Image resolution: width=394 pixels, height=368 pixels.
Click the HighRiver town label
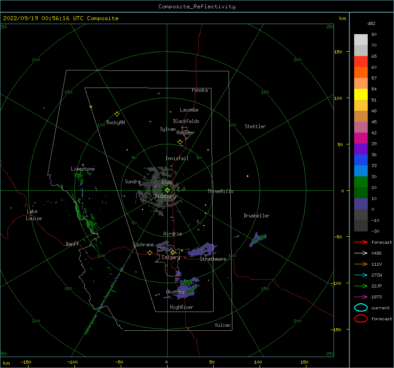(x=182, y=307)
